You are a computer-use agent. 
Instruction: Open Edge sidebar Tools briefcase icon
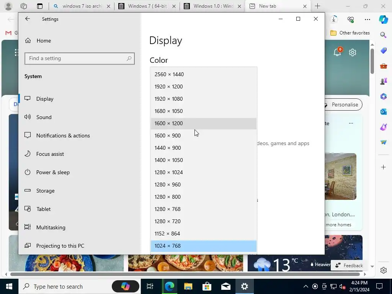(x=383, y=66)
